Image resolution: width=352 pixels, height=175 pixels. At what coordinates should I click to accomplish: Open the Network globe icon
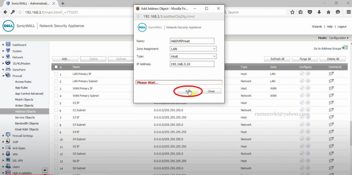click(x=8, y=57)
